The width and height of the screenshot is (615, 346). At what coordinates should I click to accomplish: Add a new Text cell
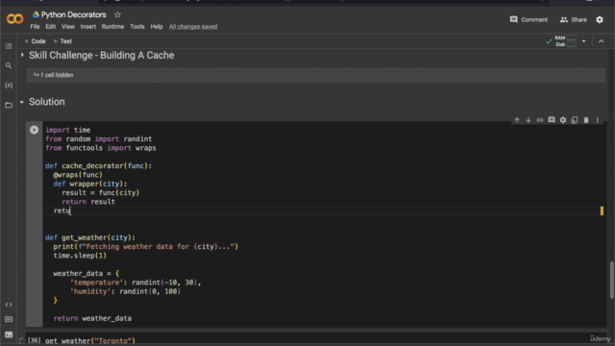pyautogui.click(x=62, y=41)
